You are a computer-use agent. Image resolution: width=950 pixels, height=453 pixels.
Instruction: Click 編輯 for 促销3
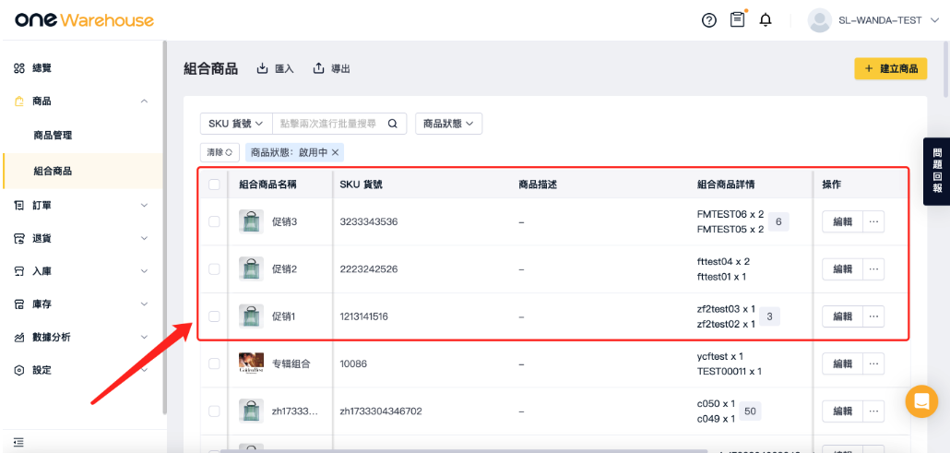(x=843, y=222)
